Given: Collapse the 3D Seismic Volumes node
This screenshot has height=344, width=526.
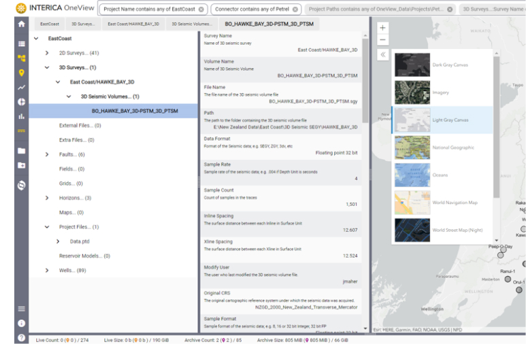Looking at the screenshot, I should click(x=69, y=97).
